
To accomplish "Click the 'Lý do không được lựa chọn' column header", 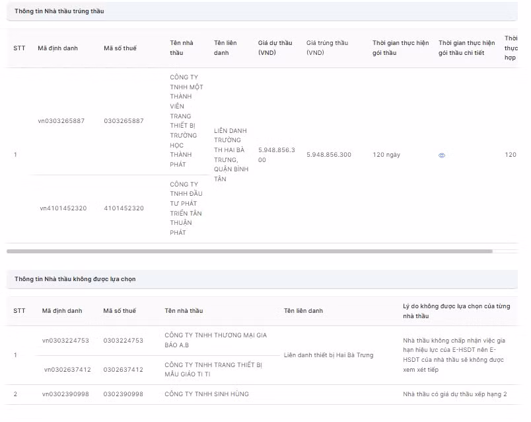I will coord(456,311).
